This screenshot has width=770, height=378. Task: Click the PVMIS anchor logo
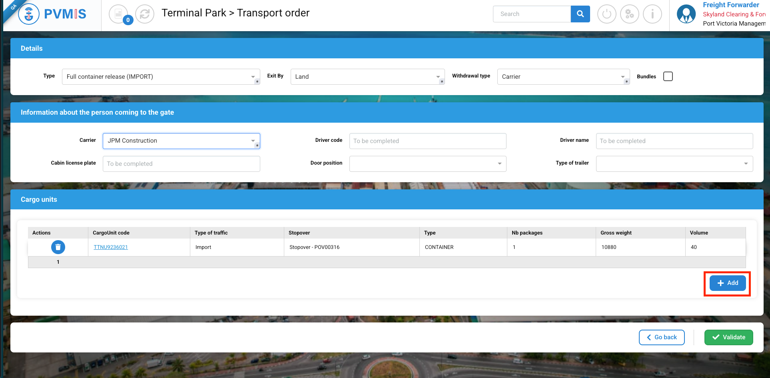(x=29, y=14)
